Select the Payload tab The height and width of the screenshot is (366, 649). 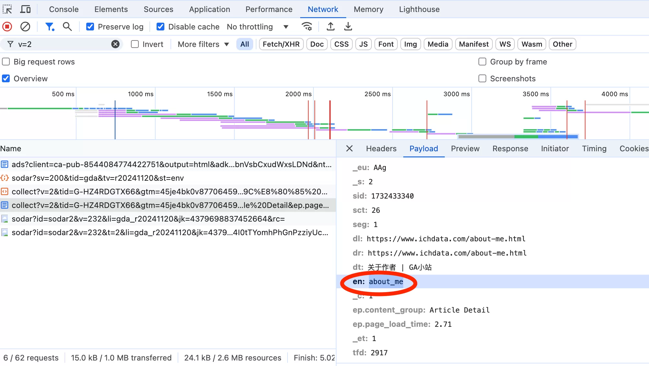[x=424, y=148]
